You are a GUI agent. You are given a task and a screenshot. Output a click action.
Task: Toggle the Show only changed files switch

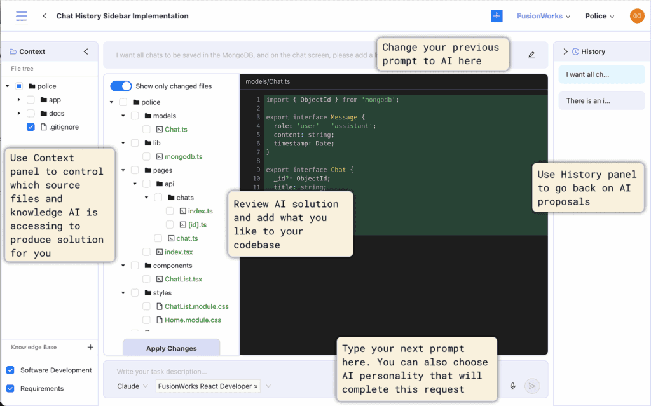[x=121, y=86]
